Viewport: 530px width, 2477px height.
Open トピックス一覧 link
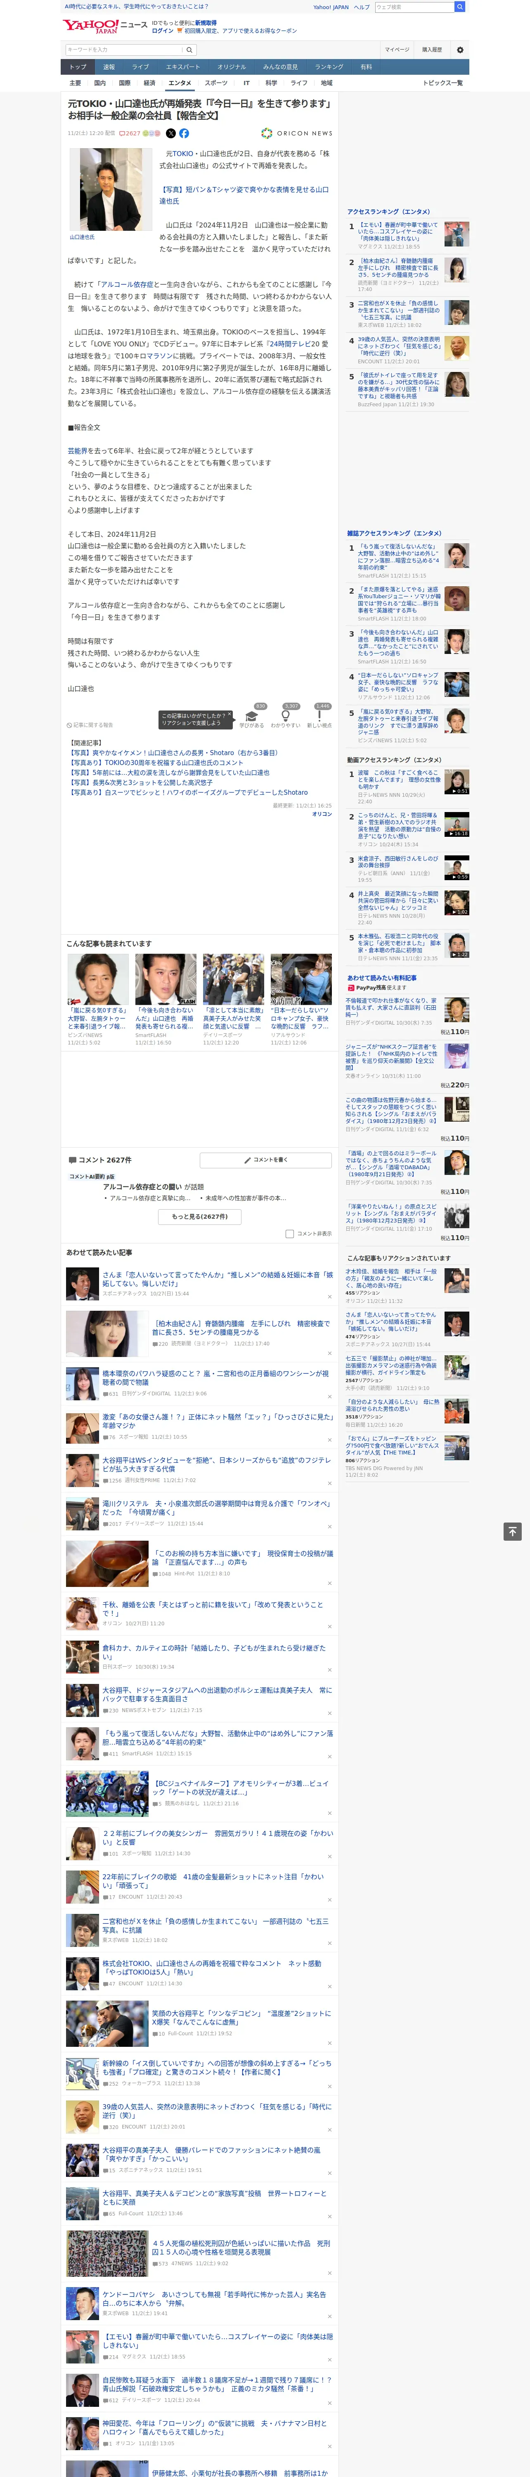(442, 83)
